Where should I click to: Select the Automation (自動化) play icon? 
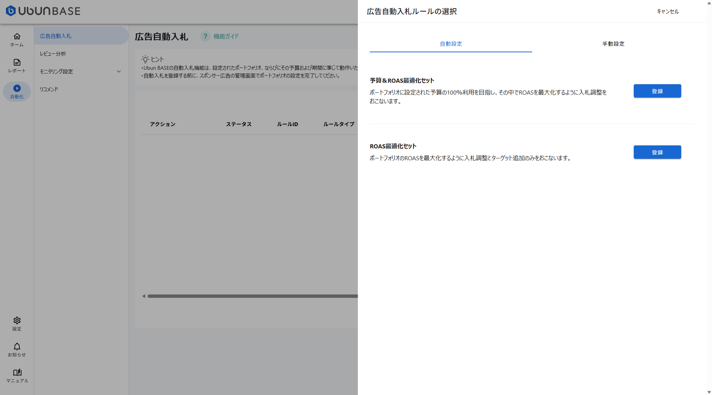(17, 88)
